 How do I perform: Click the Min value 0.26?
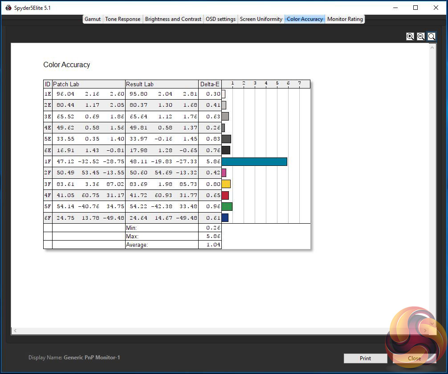click(213, 228)
